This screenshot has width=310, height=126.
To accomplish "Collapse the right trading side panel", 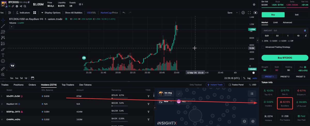I will (x=258, y=41).
